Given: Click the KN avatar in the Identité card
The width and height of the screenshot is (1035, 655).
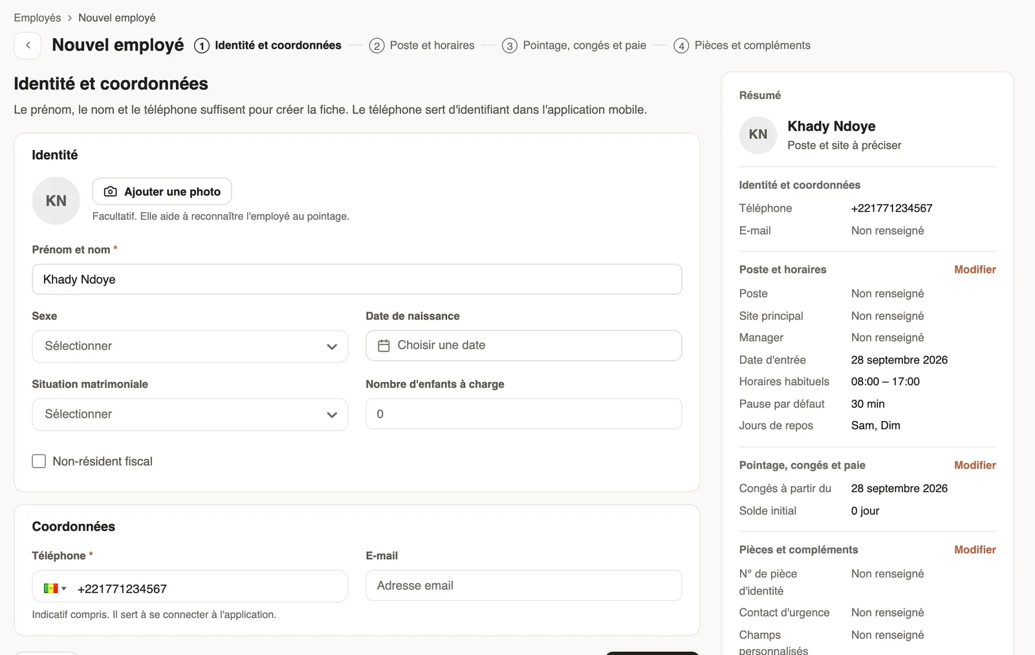Looking at the screenshot, I should pos(56,201).
